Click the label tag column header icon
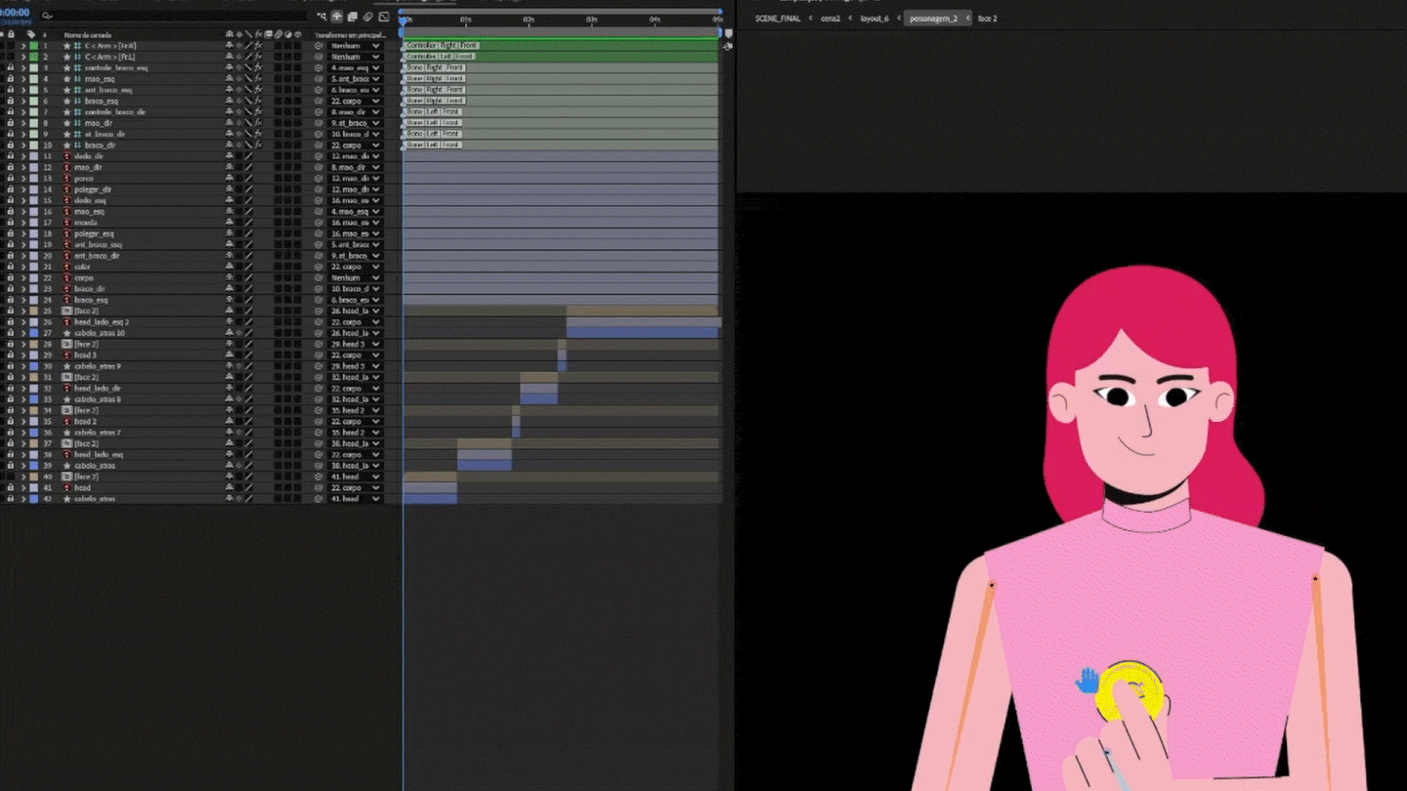Screen dimensions: 1407x791 [x=31, y=34]
